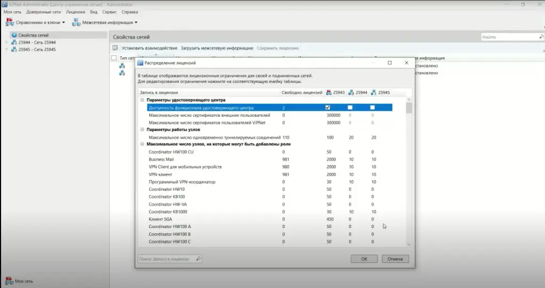
Task: Click Установить взаимодействие in toolbar
Action: [150, 48]
